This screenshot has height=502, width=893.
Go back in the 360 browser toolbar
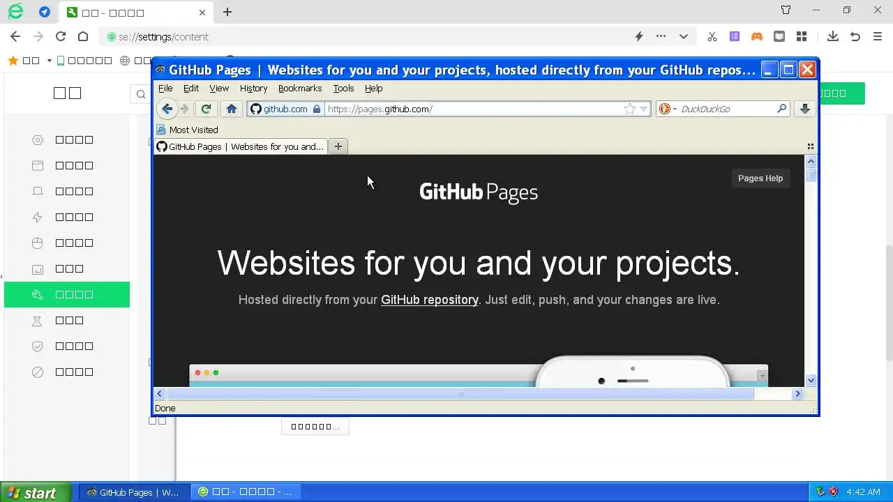tap(15, 36)
